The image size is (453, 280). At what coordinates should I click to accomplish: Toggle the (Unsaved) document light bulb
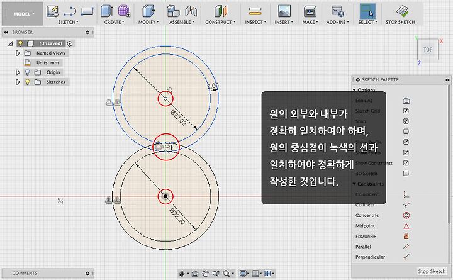(x=20, y=43)
